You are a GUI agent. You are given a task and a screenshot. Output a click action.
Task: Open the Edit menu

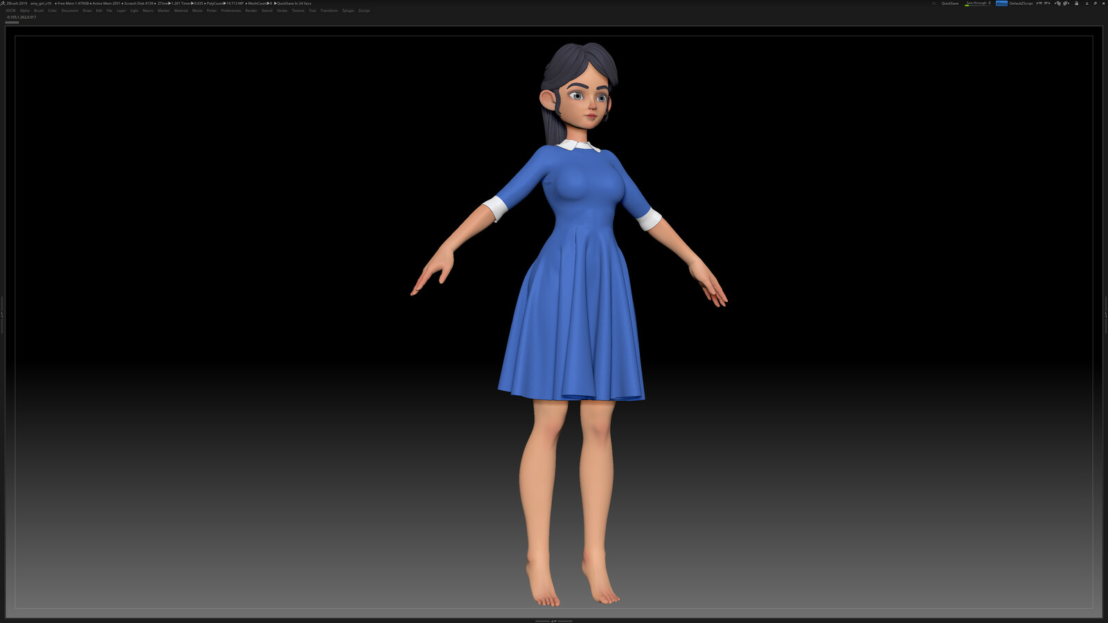[99, 10]
